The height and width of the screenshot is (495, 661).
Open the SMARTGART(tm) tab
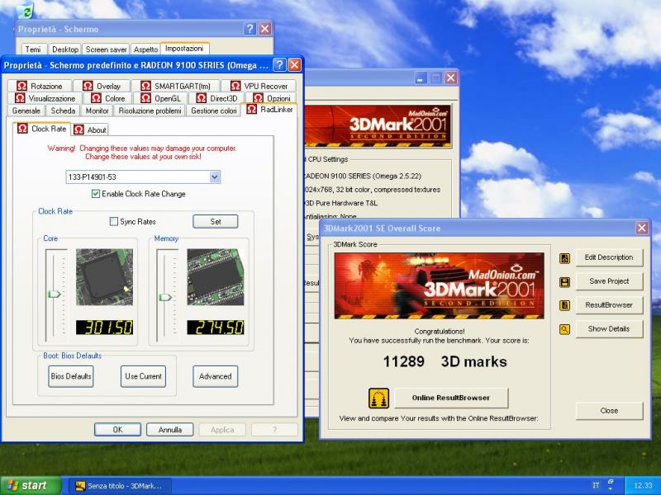(176, 86)
